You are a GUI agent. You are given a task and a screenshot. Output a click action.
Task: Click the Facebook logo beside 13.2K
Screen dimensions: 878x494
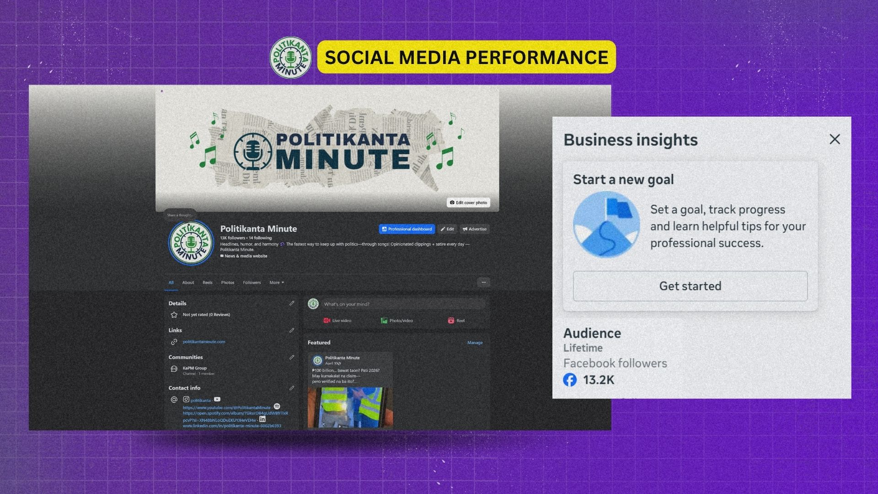(570, 380)
